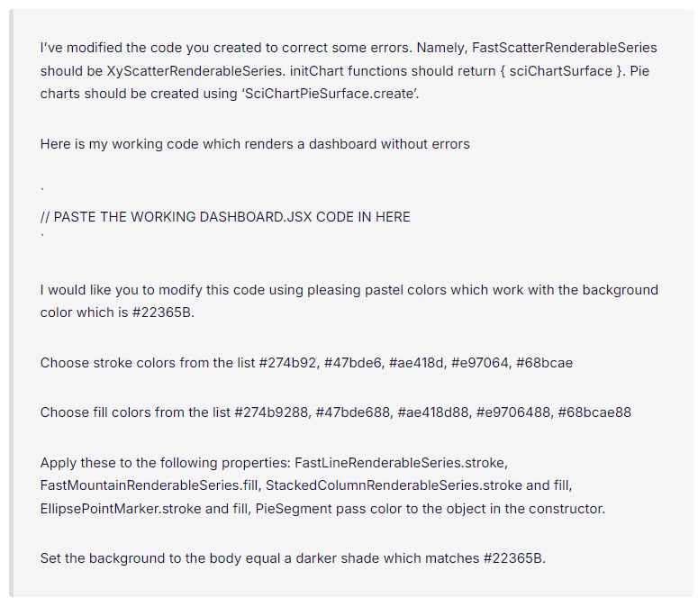The image size is (698, 607).
Task: Click the FastMountainRenderableSeries.fill text
Action: (x=150, y=485)
